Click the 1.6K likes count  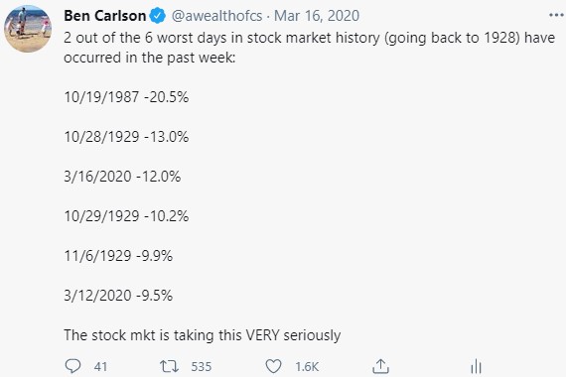tap(307, 366)
